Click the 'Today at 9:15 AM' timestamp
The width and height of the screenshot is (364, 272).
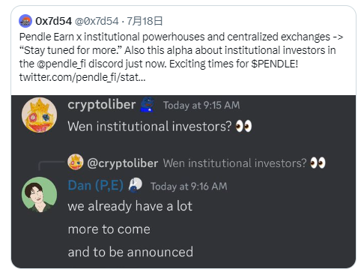pos(201,105)
